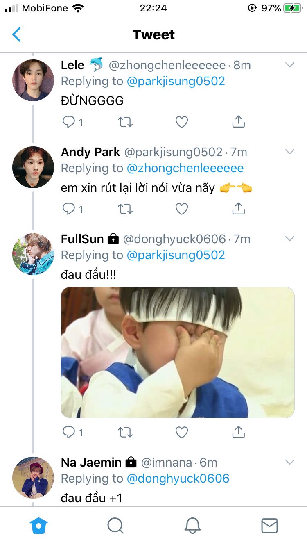Retweet Andy Park's tweet

tap(125, 209)
